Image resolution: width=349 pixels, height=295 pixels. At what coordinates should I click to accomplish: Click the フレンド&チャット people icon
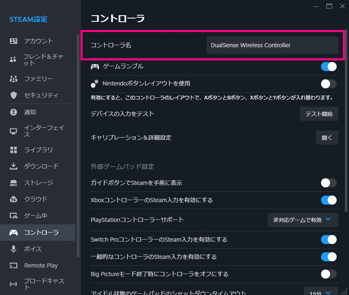pos(13,60)
